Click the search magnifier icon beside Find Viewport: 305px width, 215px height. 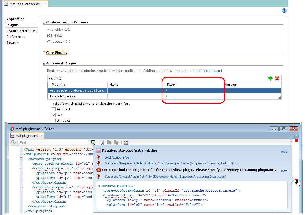(13, 142)
